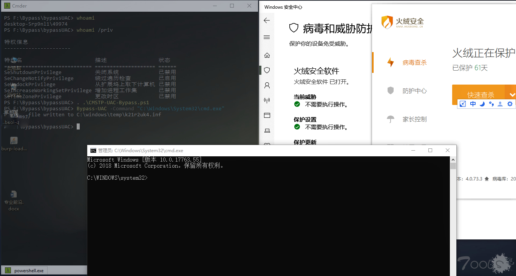Open firewall and network icon in sidebar

click(267, 100)
